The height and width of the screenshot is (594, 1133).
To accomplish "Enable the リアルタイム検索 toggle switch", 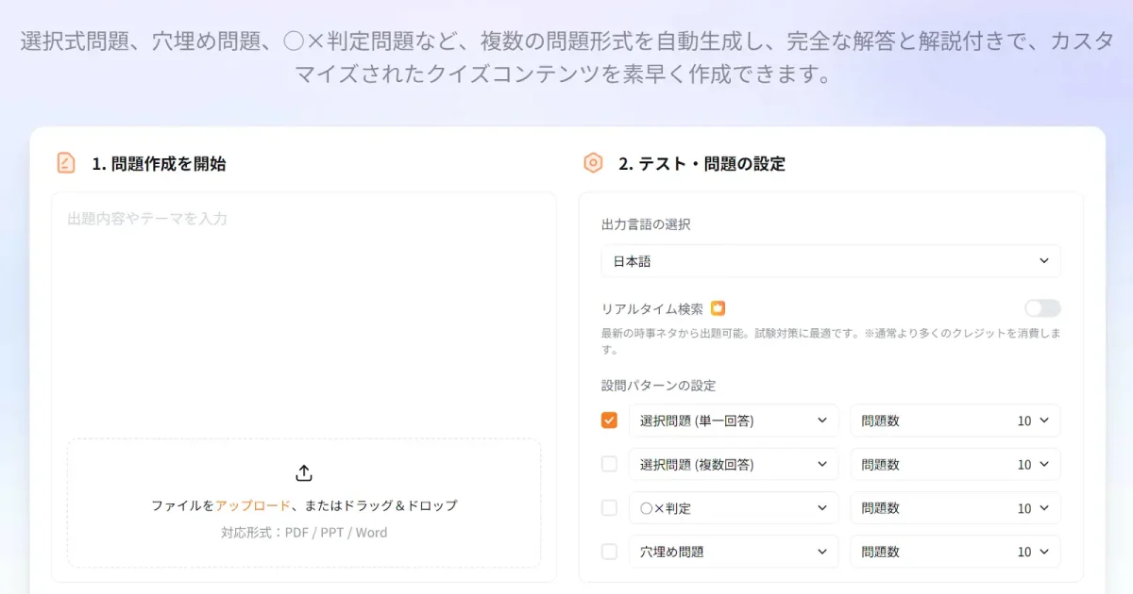I will point(1040,307).
